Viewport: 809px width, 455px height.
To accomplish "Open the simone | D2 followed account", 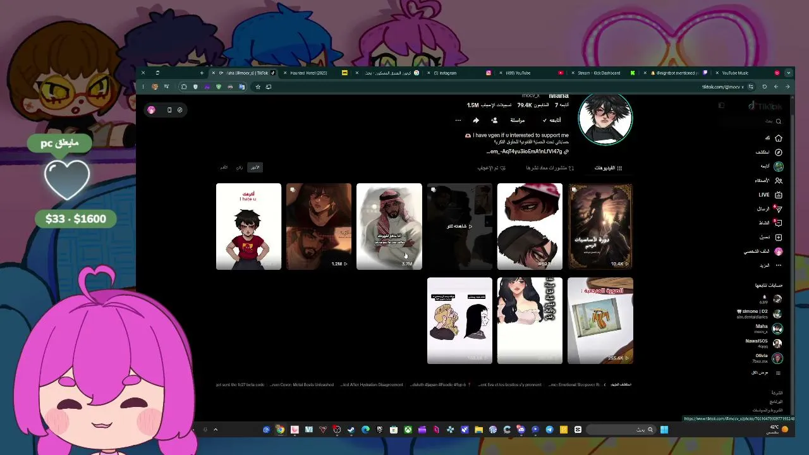I will point(760,313).
